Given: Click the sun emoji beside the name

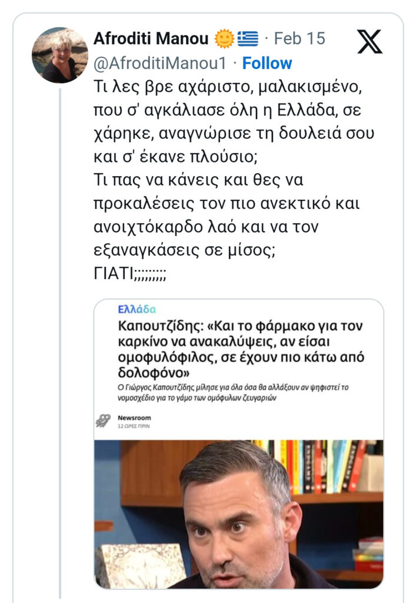Looking at the screenshot, I should coord(224,39).
